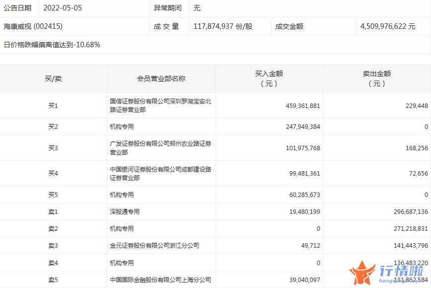Select buy amount 39,040,097
Screen dimensions: 431x288
click(x=304, y=280)
